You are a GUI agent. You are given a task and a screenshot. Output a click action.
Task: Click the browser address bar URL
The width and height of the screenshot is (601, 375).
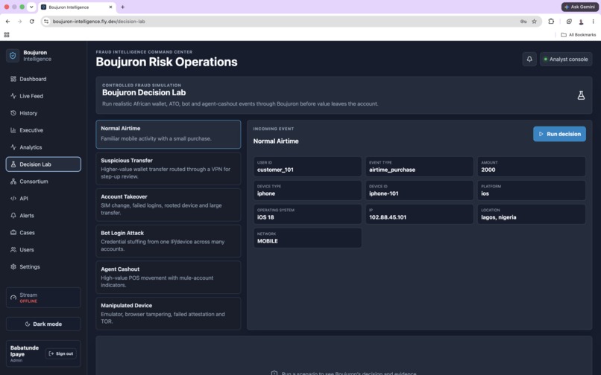99,22
